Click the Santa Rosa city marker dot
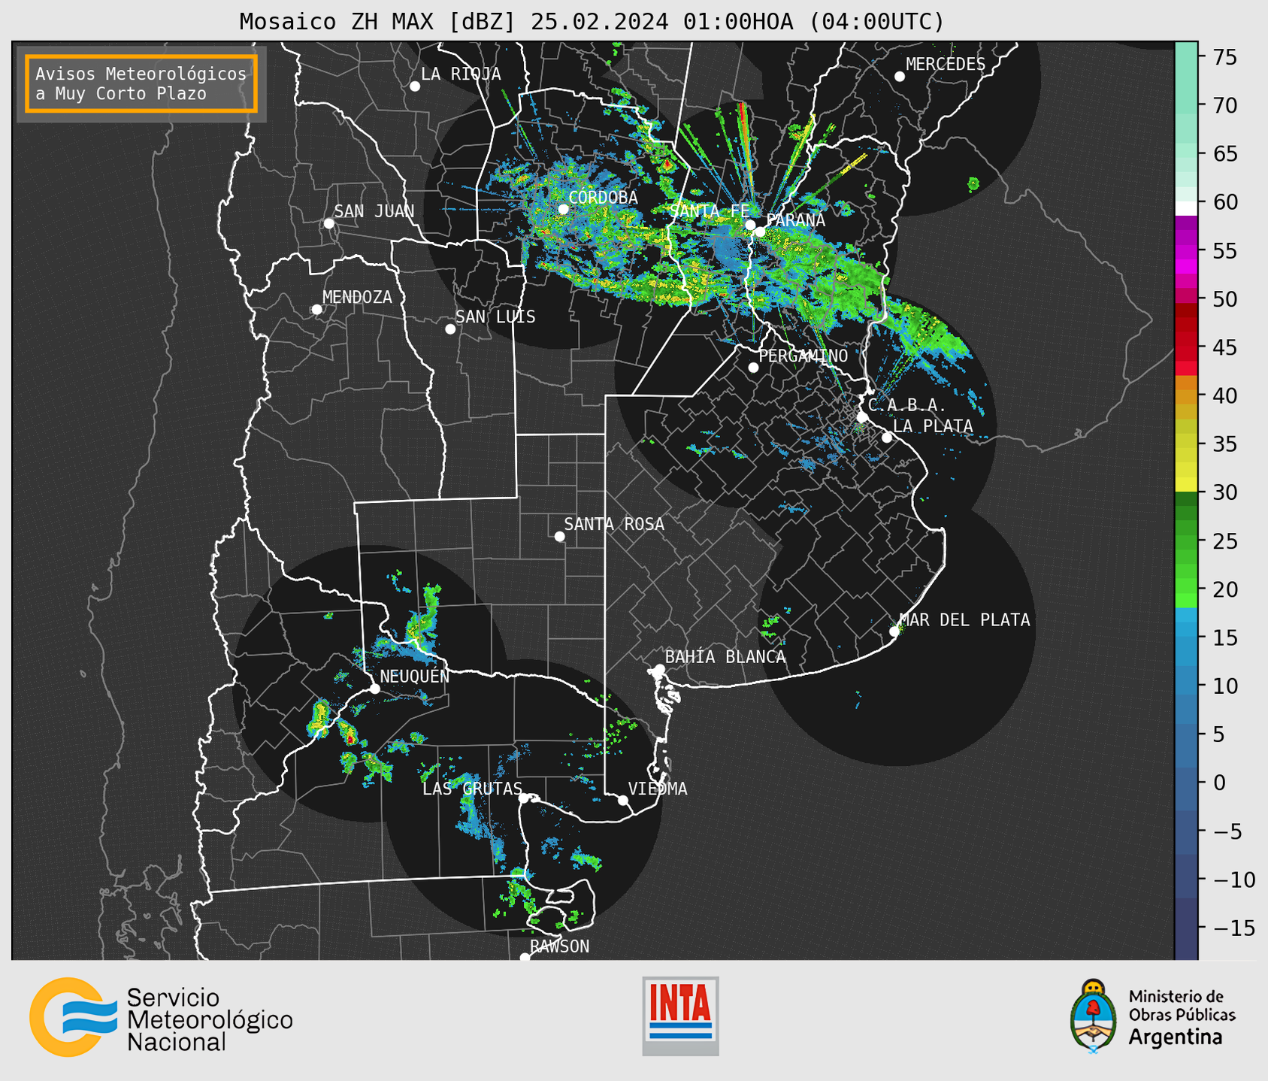1268x1081 pixels. tap(559, 536)
